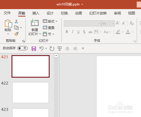Go to the 切换 tab
141x117 pixels.
[64, 13]
